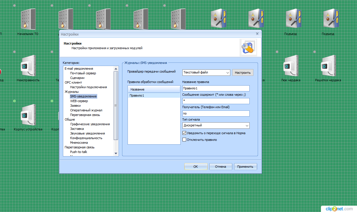Click the Корпус устройства sensor icon

point(28,115)
